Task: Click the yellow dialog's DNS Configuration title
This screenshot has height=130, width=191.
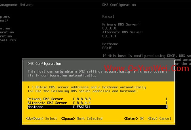Action: point(44,64)
